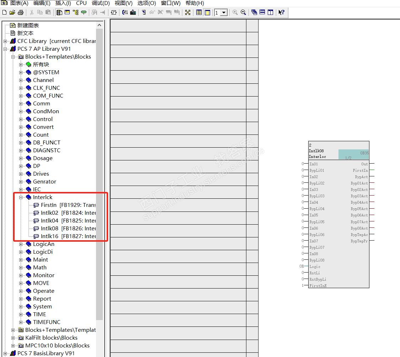The width and height of the screenshot is (400, 357).
Task: Open the 帮助(H) menu
Action: (195, 3)
